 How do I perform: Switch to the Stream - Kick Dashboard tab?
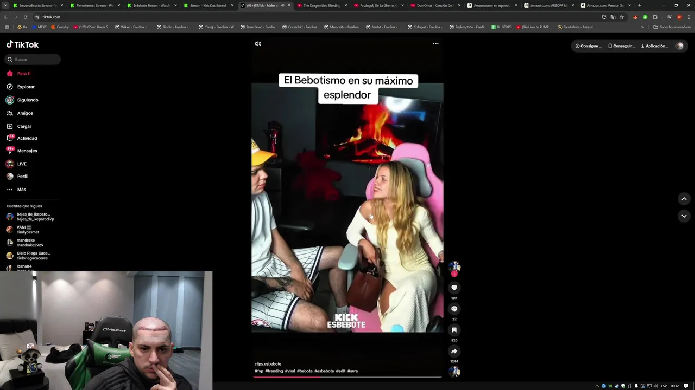tap(208, 5)
